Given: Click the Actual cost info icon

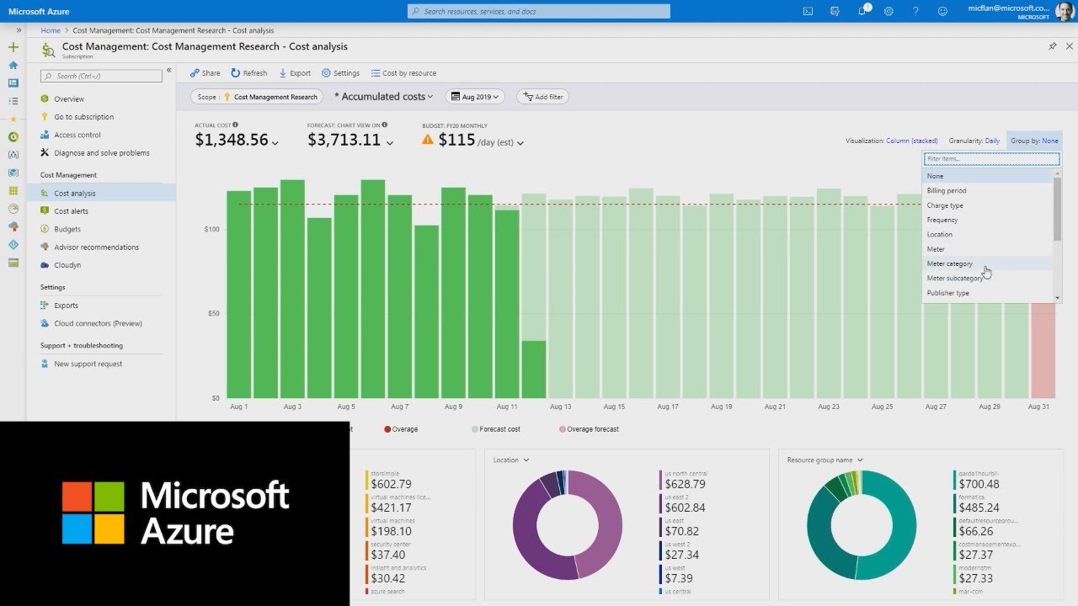Looking at the screenshot, I should coord(235,125).
